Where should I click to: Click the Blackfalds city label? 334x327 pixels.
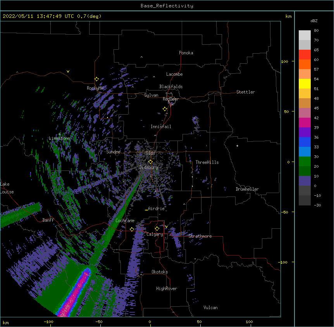pyautogui.click(x=171, y=87)
